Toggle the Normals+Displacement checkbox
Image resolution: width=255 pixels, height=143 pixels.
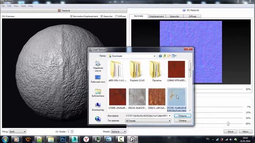click(71, 16)
